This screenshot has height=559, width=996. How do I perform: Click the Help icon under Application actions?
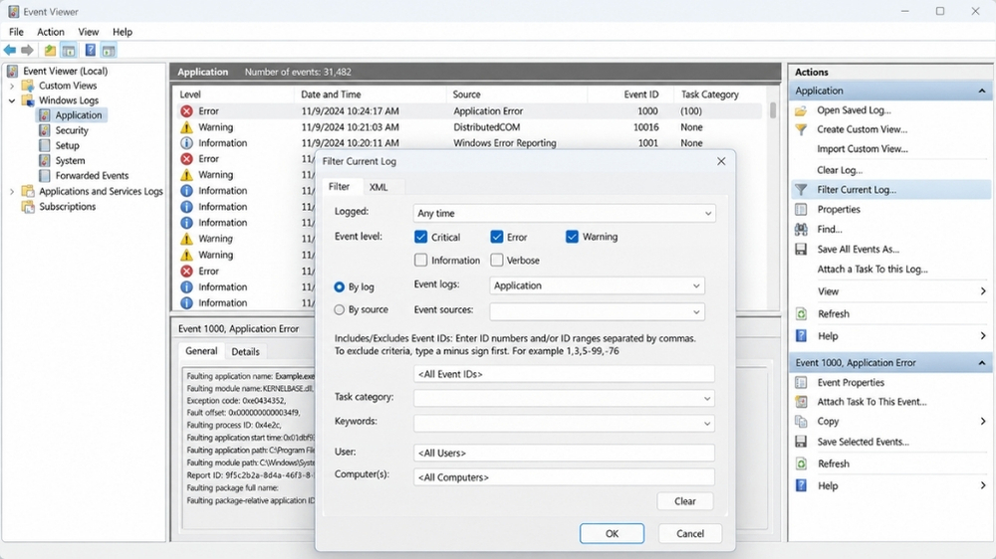801,336
